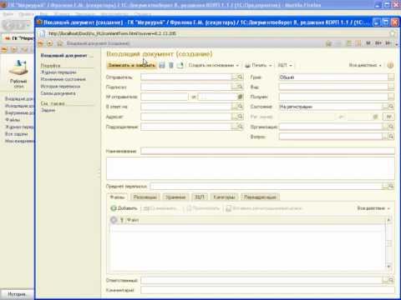Image resolution: width=401 pixels, height=300 pixels.
Task: Open "Все задачи" in background window sidebar
Action: [17, 134]
